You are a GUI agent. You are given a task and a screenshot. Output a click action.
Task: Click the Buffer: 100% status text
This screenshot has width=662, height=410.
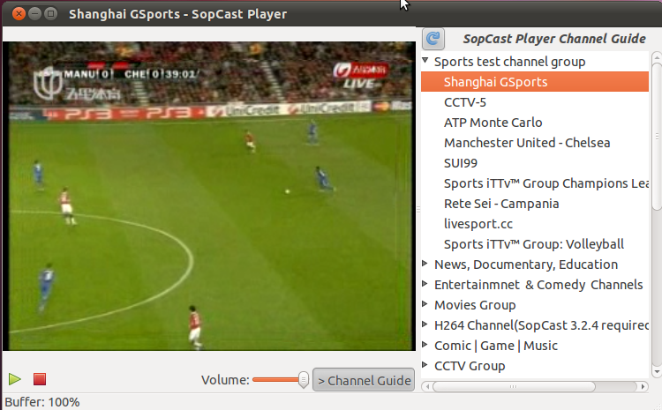click(42, 402)
